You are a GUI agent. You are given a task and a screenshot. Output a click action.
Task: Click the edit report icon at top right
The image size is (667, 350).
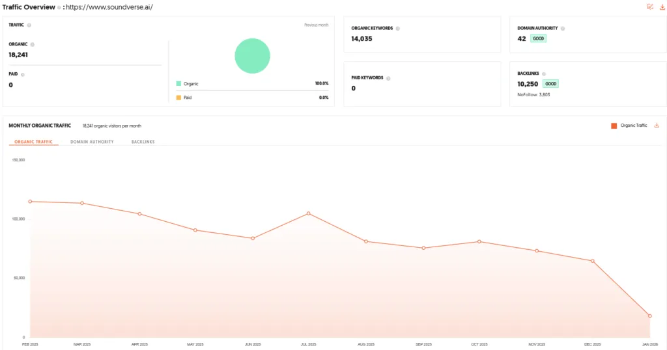650,7
